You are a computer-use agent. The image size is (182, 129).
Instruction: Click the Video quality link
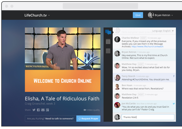coord(92,110)
